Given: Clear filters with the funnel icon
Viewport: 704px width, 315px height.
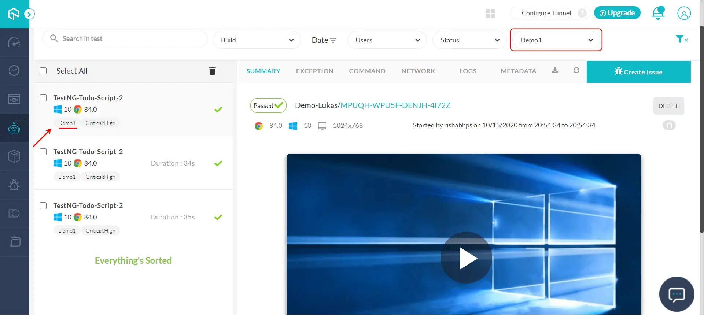Looking at the screenshot, I should [682, 39].
